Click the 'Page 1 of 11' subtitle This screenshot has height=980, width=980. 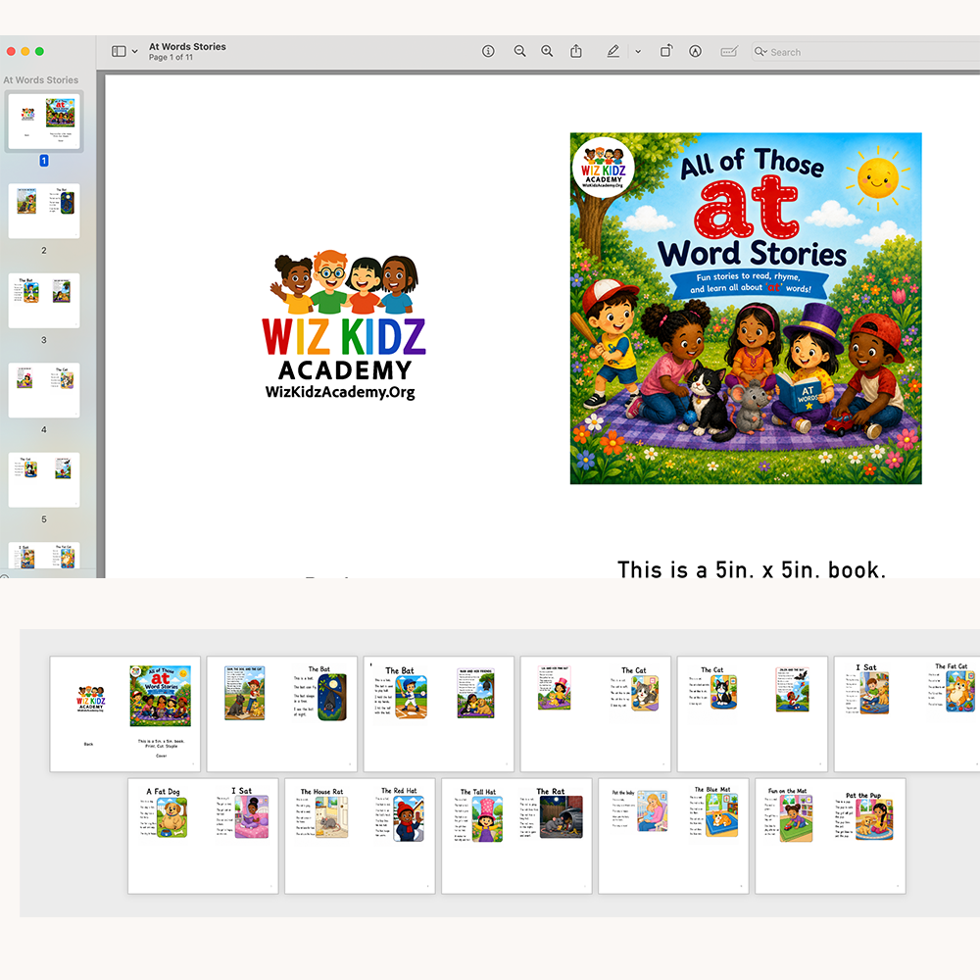(171, 58)
